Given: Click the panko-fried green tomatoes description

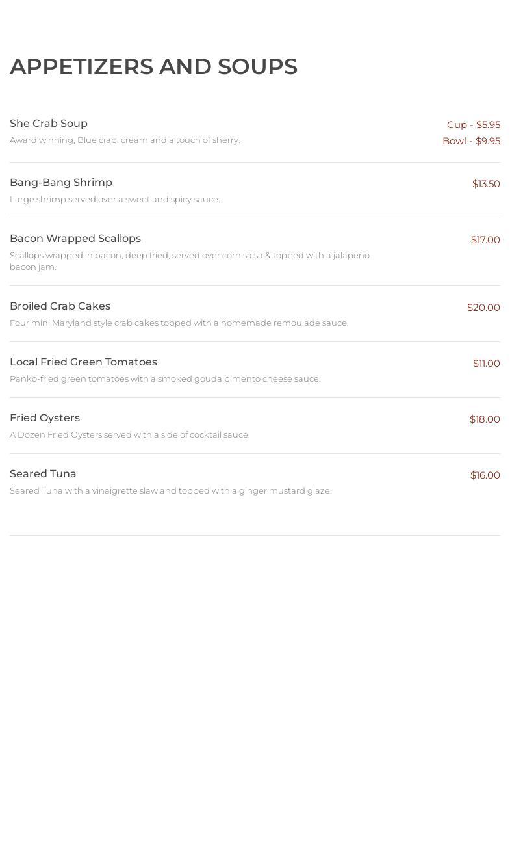Looking at the screenshot, I should 165,379.
